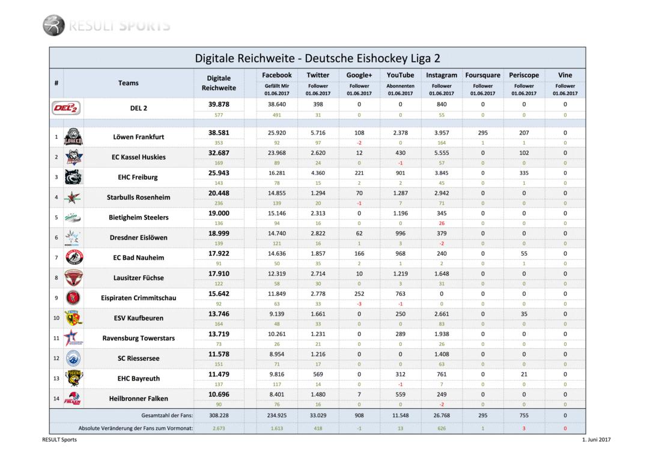
Task: Click the 'DEL 2' league name text
Action: [x=139, y=108]
